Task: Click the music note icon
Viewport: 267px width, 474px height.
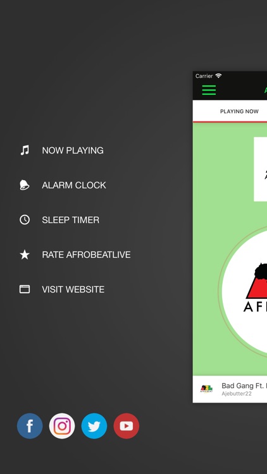Action: (x=25, y=150)
